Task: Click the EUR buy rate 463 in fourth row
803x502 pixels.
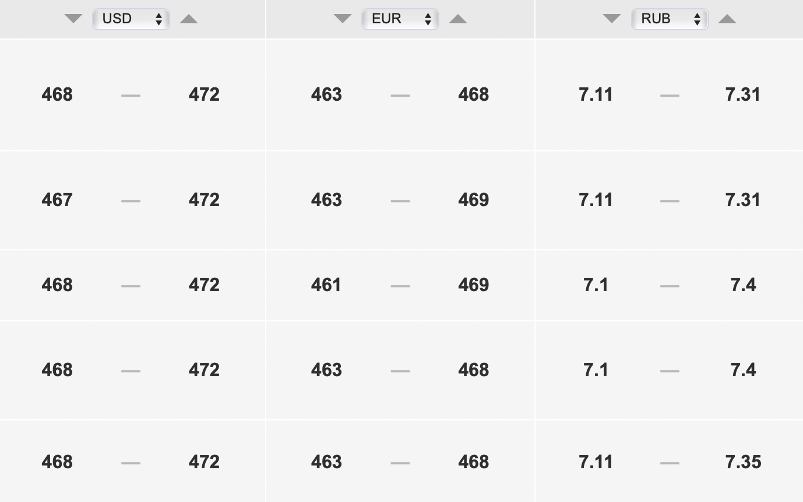Action: click(x=326, y=370)
